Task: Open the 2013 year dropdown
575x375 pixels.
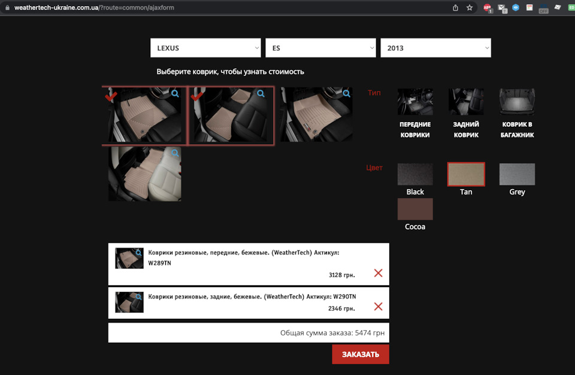Action: pos(435,48)
